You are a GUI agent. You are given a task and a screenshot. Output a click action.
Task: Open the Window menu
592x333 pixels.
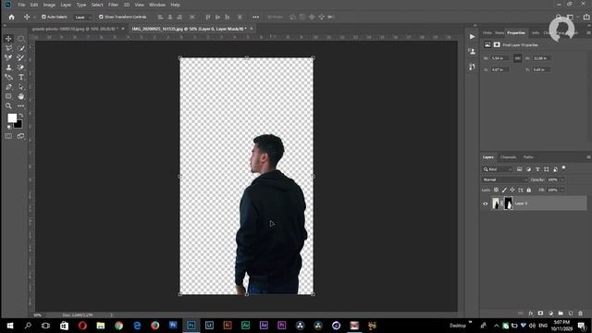[x=157, y=5]
